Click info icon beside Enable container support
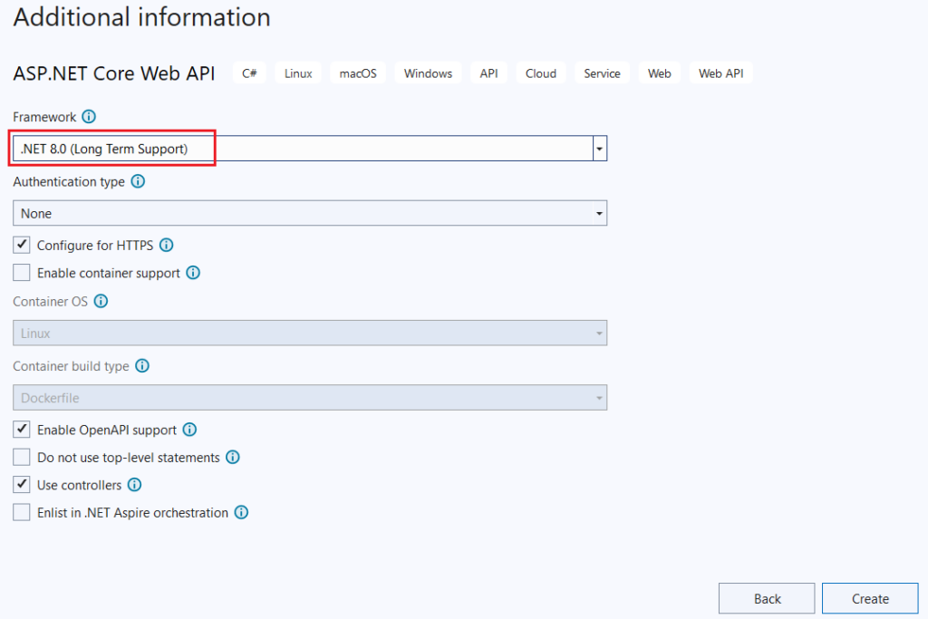 pos(193,273)
